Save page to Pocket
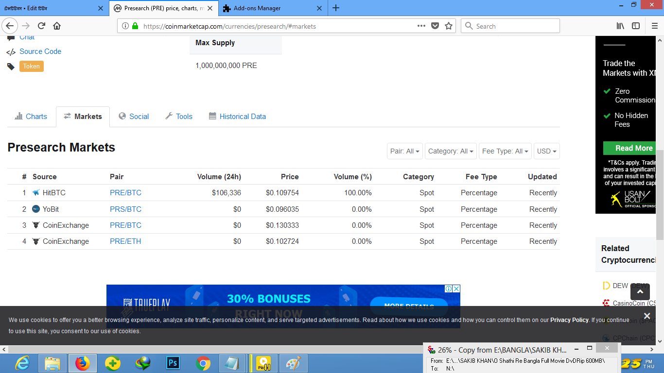The width and height of the screenshot is (664, 373). pos(435,26)
